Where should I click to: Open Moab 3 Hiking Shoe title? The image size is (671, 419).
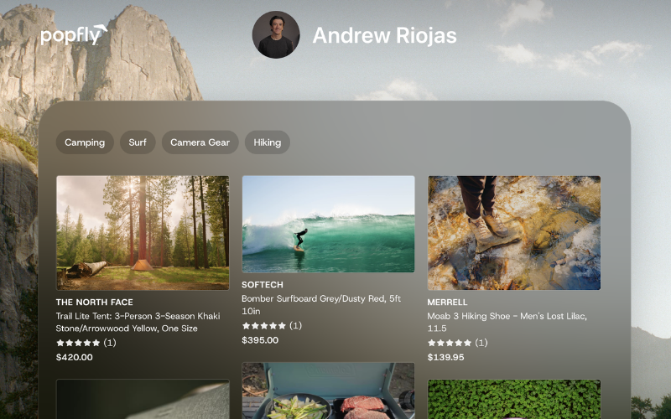(507, 322)
